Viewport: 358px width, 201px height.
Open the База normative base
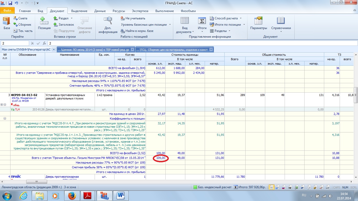7,23
